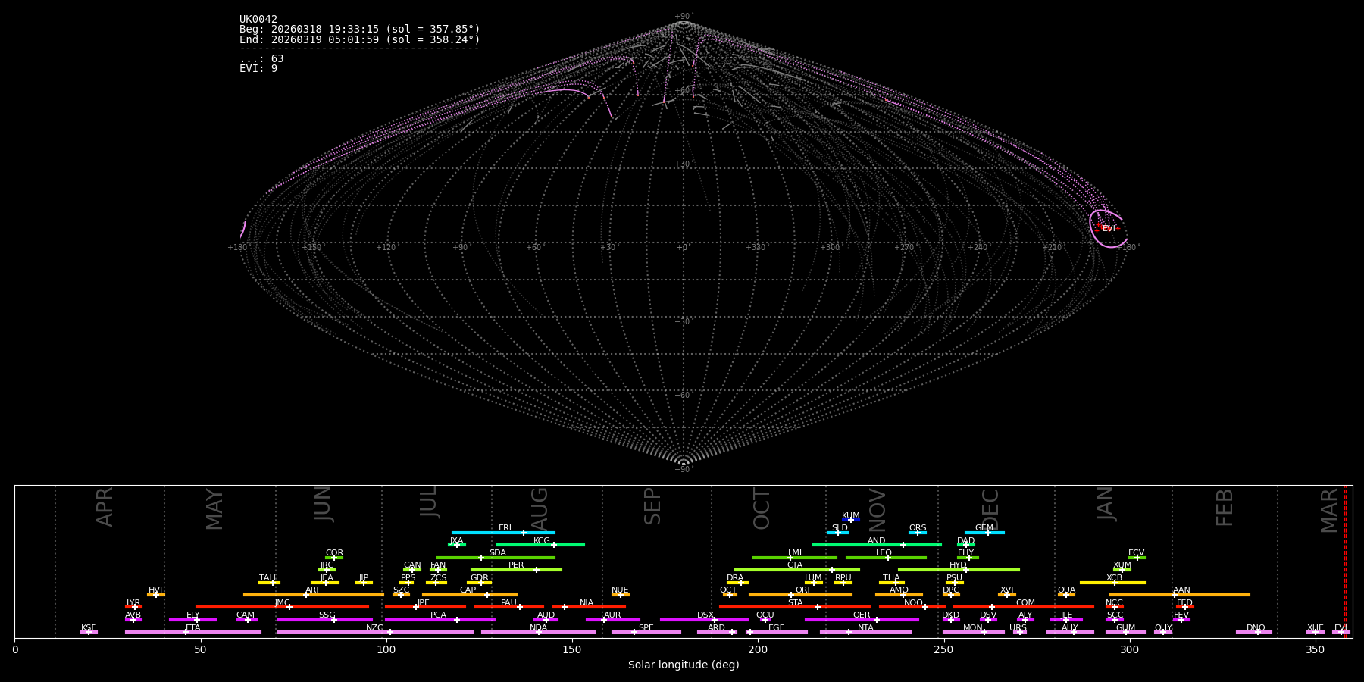The height and width of the screenshot is (682, 1364).
Task: Click the XCB shower label
Action: click(1114, 578)
